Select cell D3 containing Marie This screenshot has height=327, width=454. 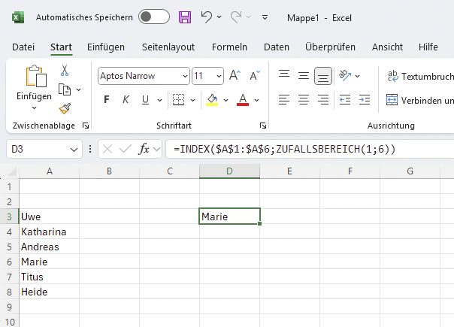229,216
